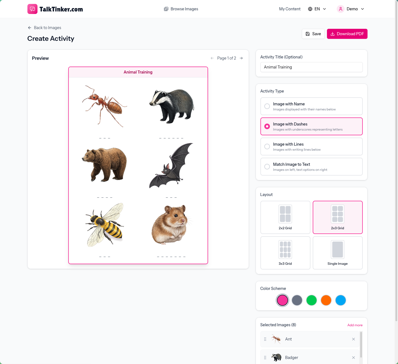
Task: Click the Back to Images link
Action: (44, 28)
